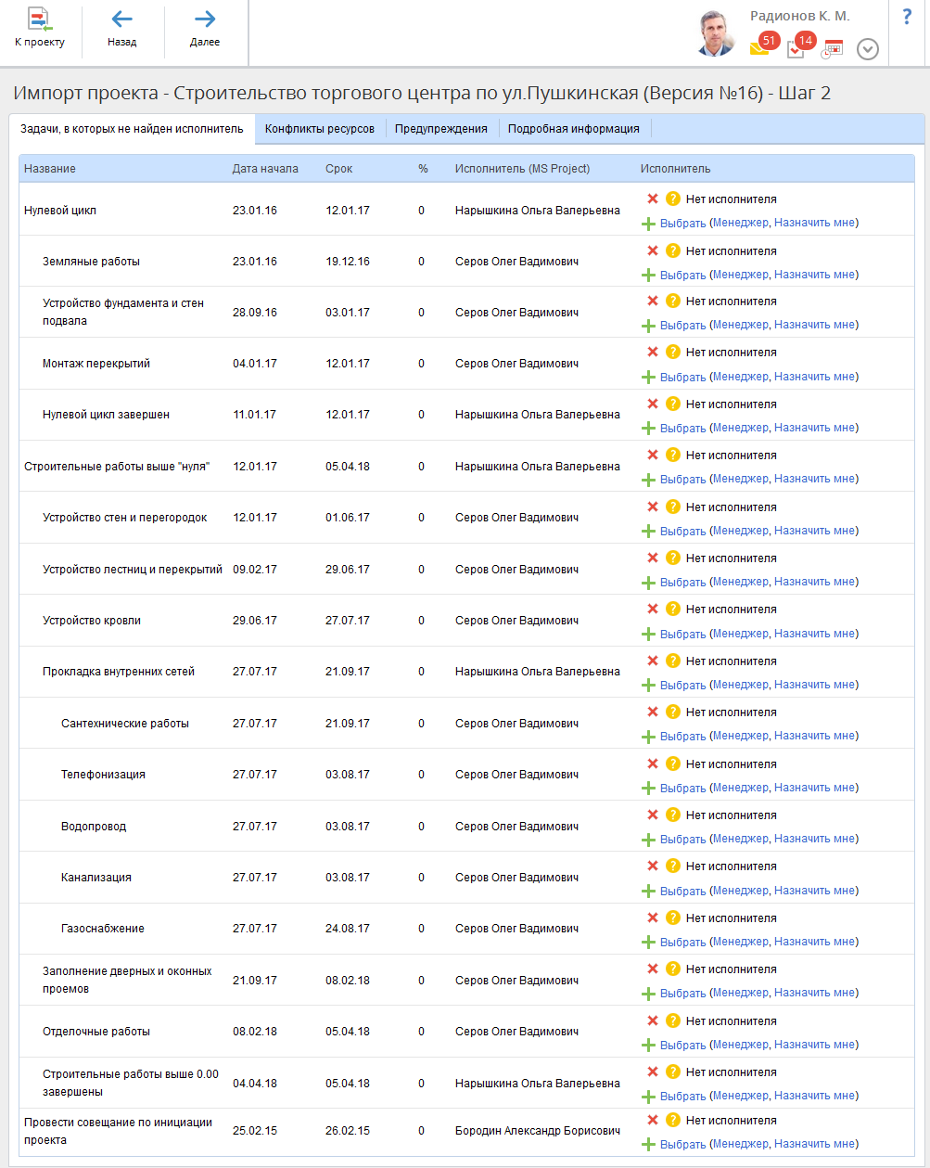Click red X icon for 'Земляные работы' row
This screenshot has height=1168, width=930.
coord(653,250)
